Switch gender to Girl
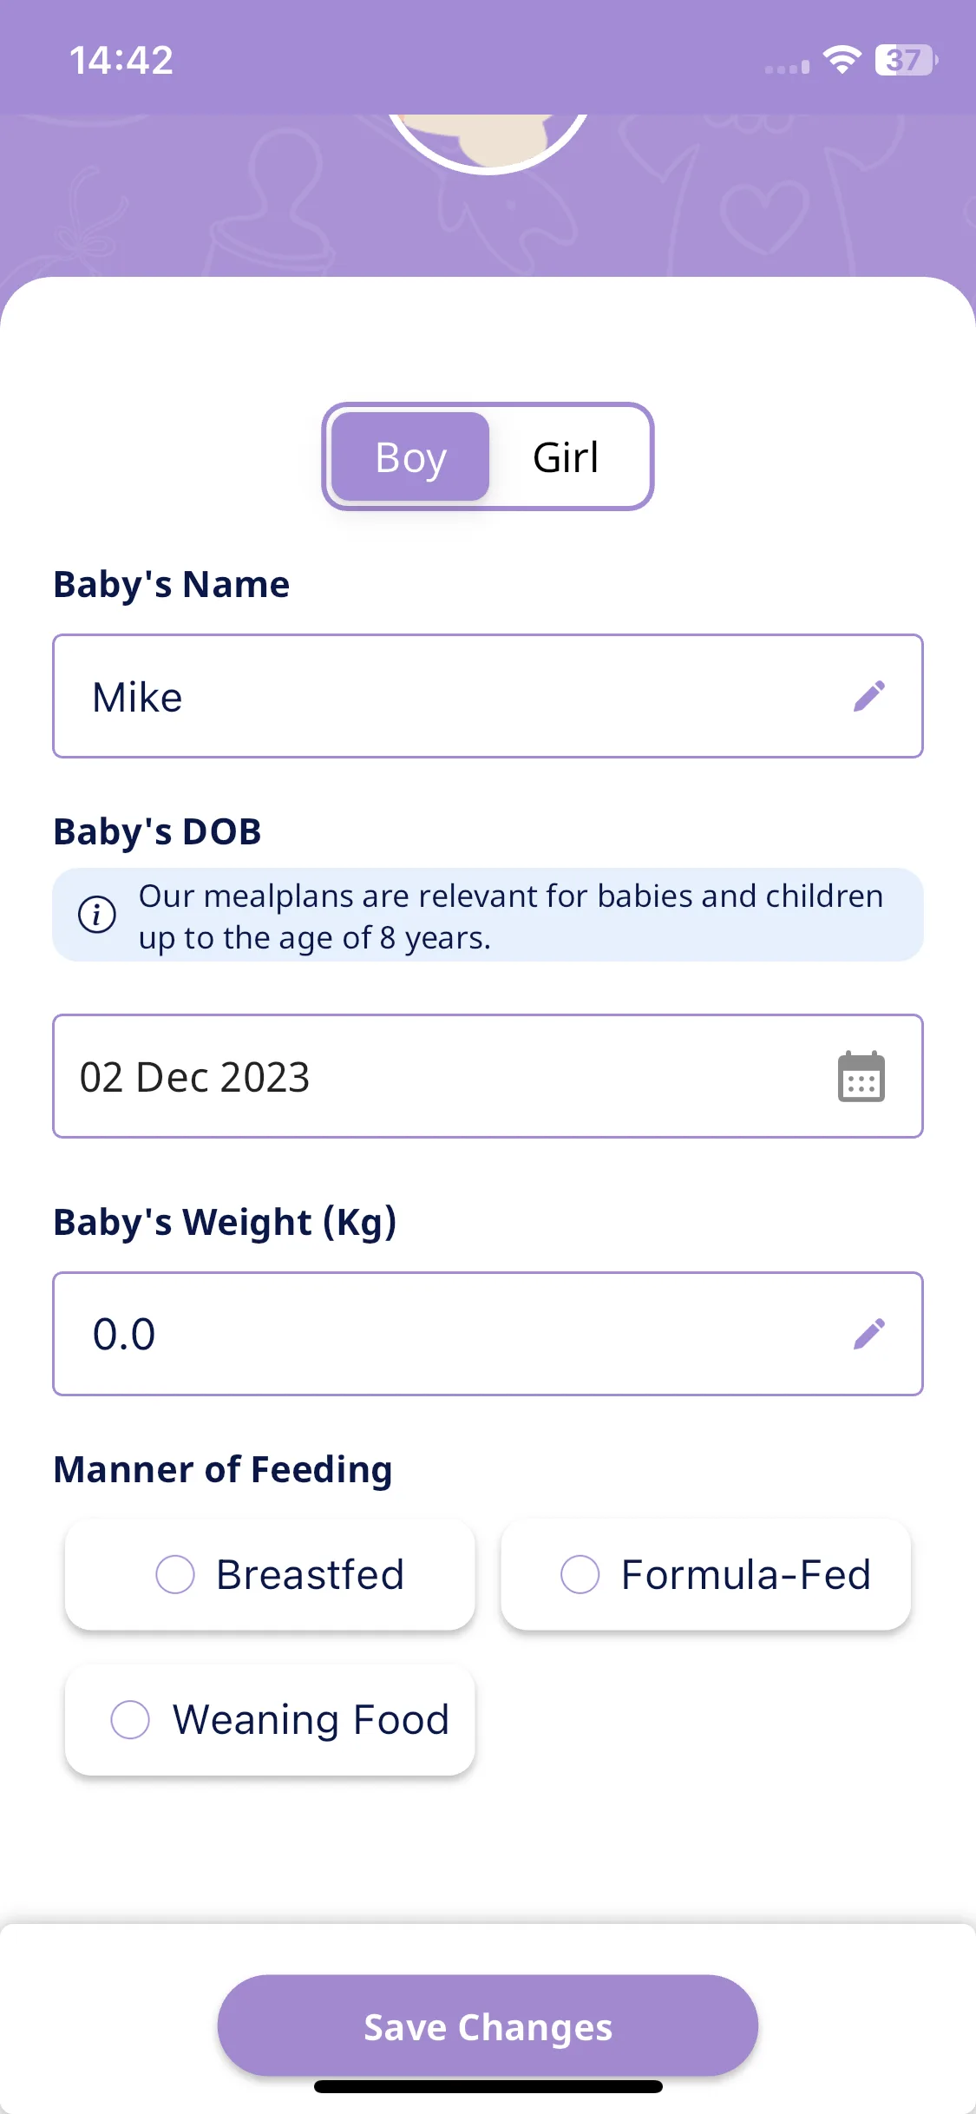This screenshot has width=976, height=2114. pos(566,456)
